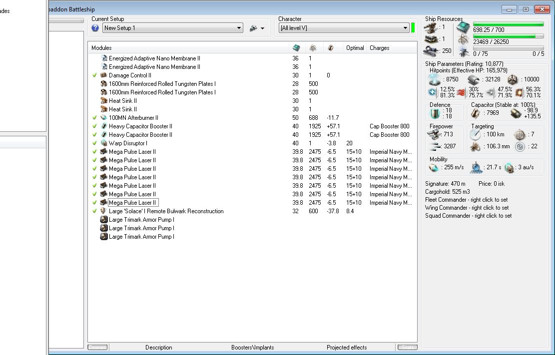555x355 pixels.
Task: Click the EM resistance icon
Action: pos(433,92)
